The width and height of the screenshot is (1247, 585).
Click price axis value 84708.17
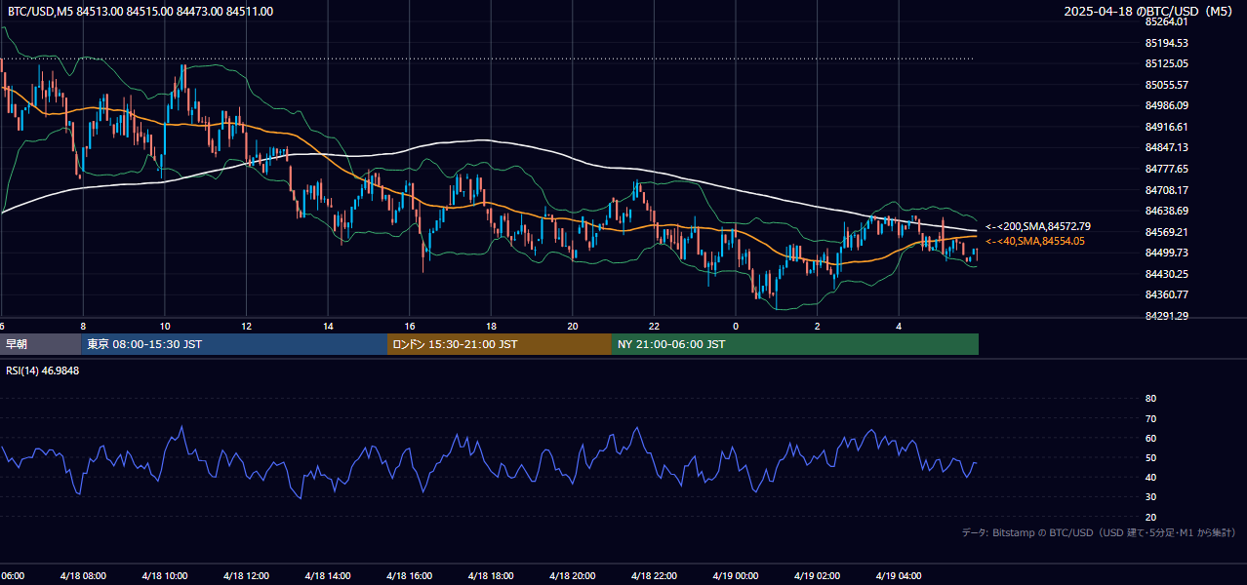pos(1166,190)
